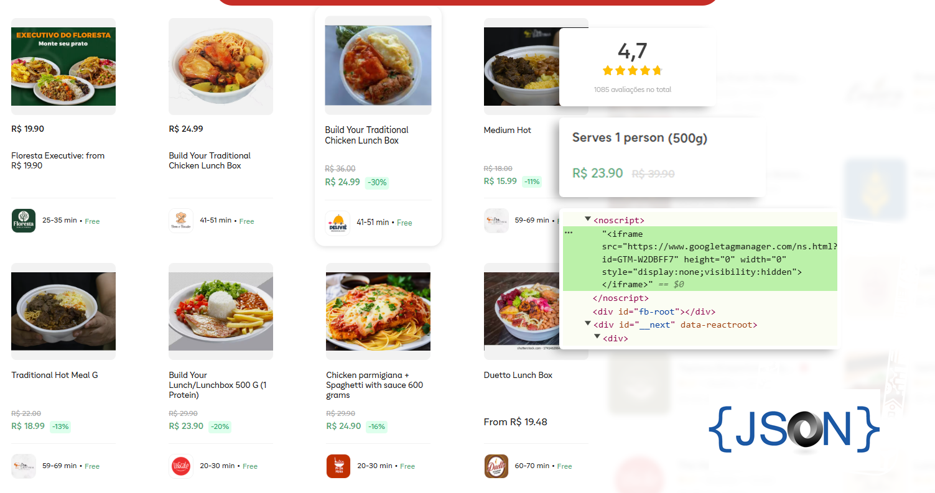The image size is (935, 493).
Task: Select a star in the 4,7 rating
Action: tap(632, 70)
